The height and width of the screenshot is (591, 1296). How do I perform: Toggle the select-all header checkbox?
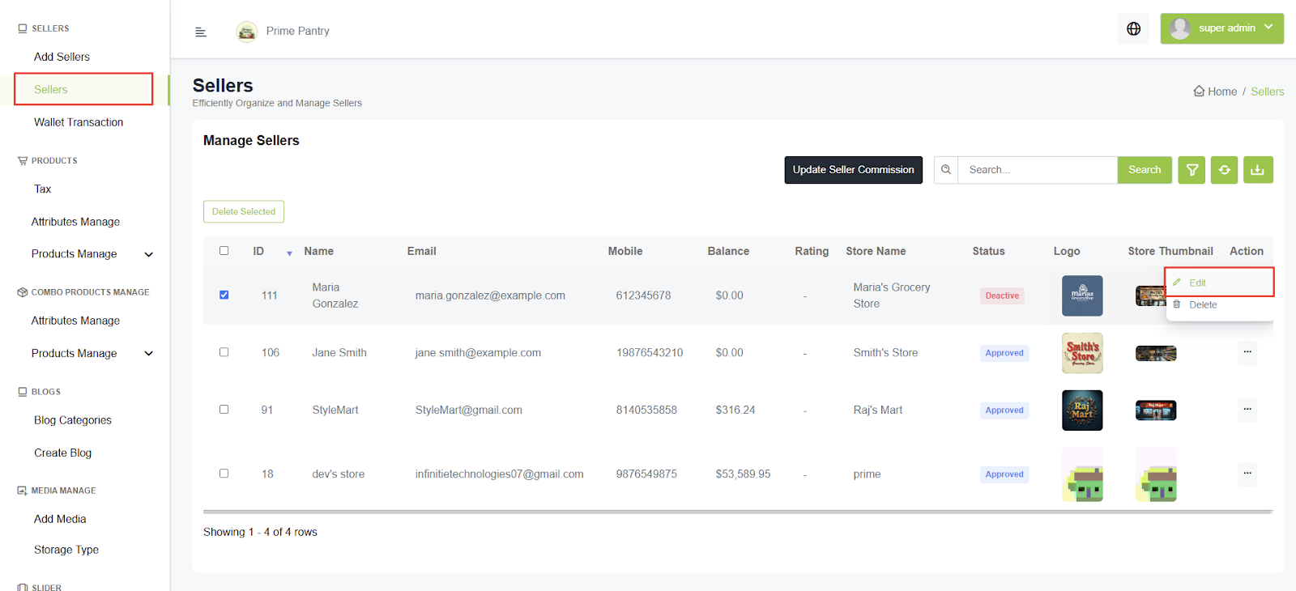224,251
